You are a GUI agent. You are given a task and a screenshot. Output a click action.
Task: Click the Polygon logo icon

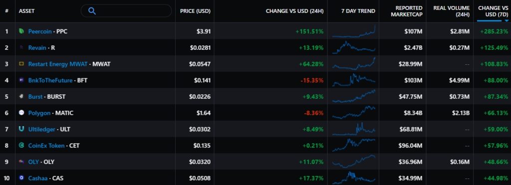[x=21, y=113]
